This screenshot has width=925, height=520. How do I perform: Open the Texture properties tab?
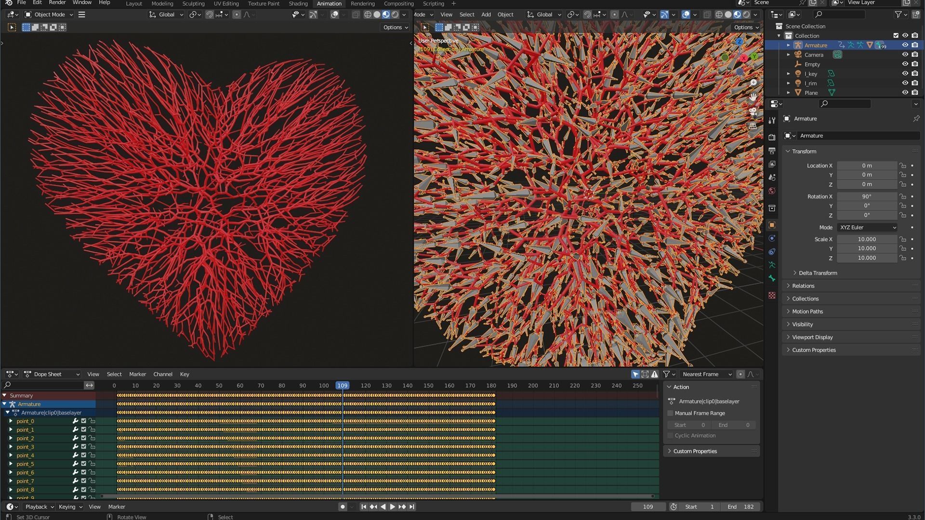[x=772, y=295]
